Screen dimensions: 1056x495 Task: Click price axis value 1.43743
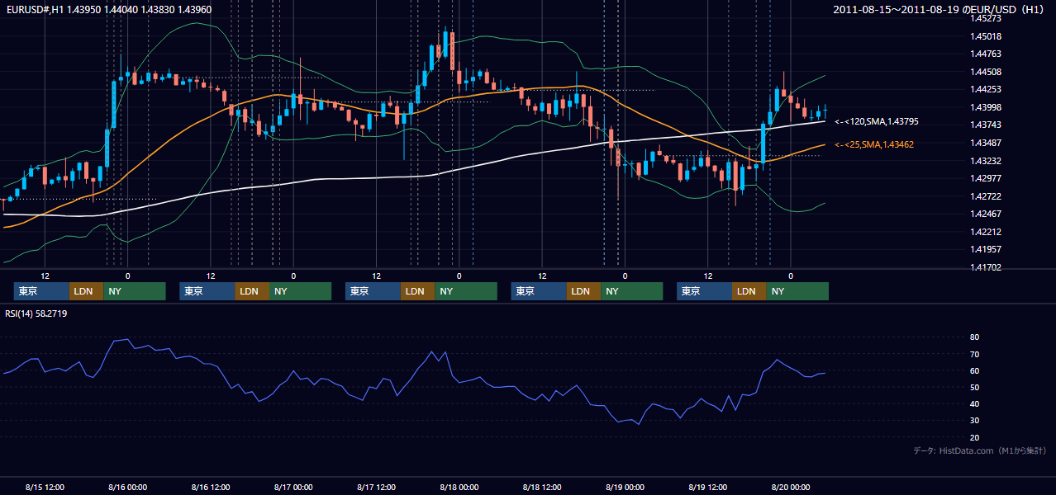(x=986, y=125)
